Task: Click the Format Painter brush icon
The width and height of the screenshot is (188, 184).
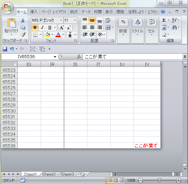Action: point(23,35)
